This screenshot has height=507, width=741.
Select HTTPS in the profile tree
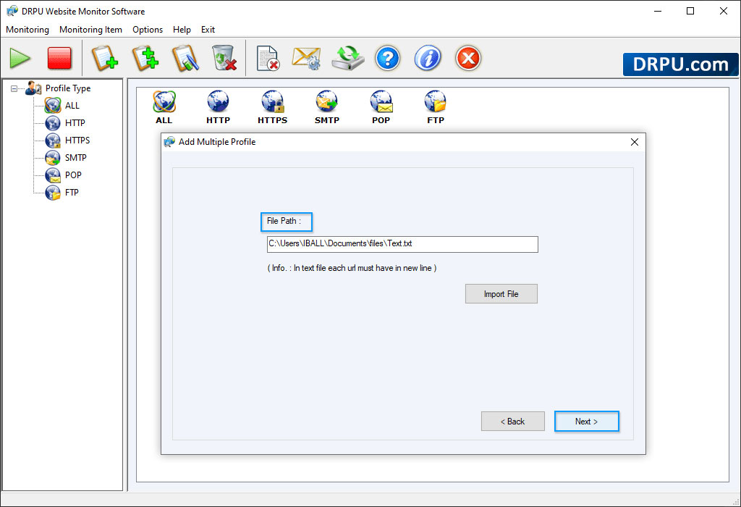point(77,141)
